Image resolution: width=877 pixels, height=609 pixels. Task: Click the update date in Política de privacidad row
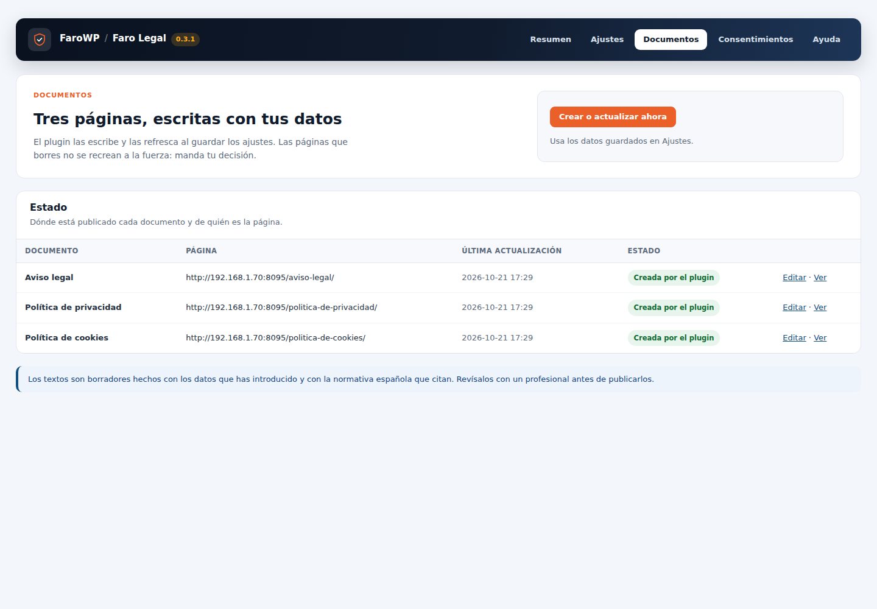pos(497,308)
